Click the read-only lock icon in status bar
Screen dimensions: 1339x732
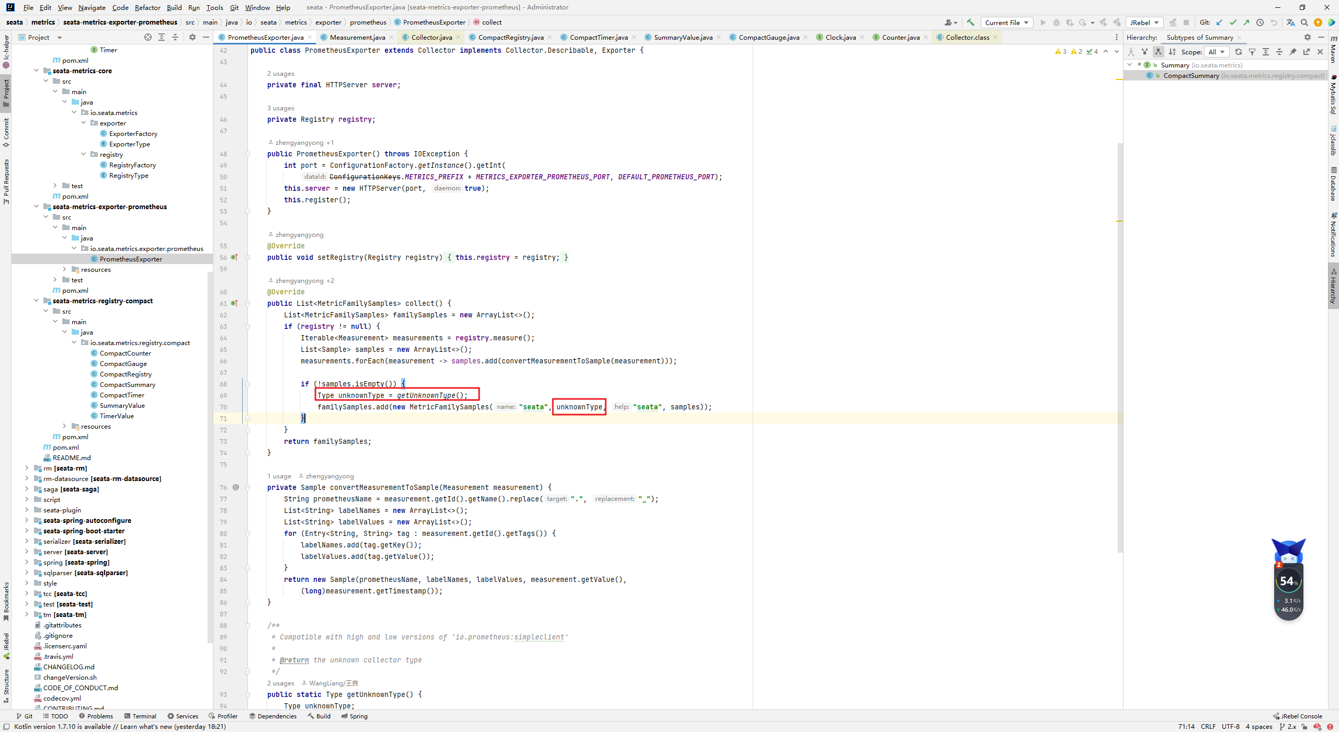(x=1304, y=726)
